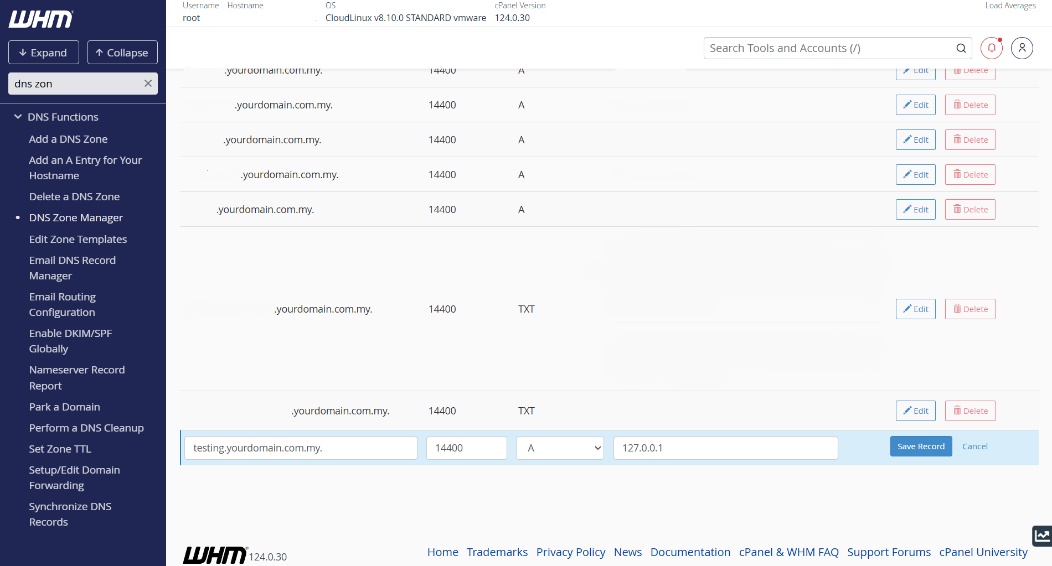Collapse the DNS Functions section
1052x566 pixels.
coord(18,117)
